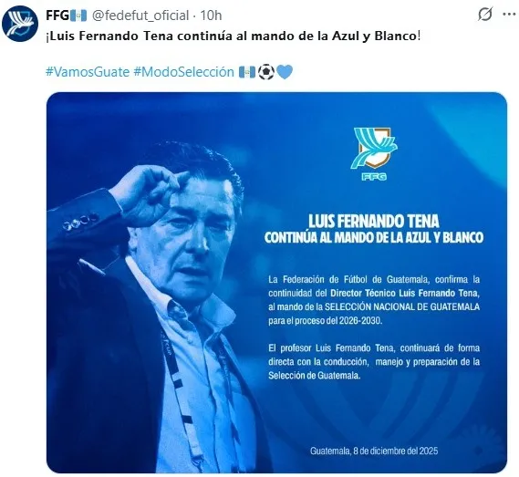Click the Grok explain-post icon
The image size is (519, 477).
coord(485,15)
